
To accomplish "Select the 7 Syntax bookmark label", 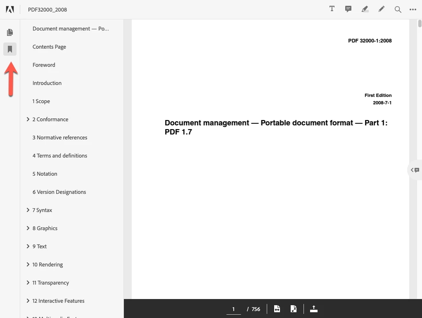I will coord(42,210).
